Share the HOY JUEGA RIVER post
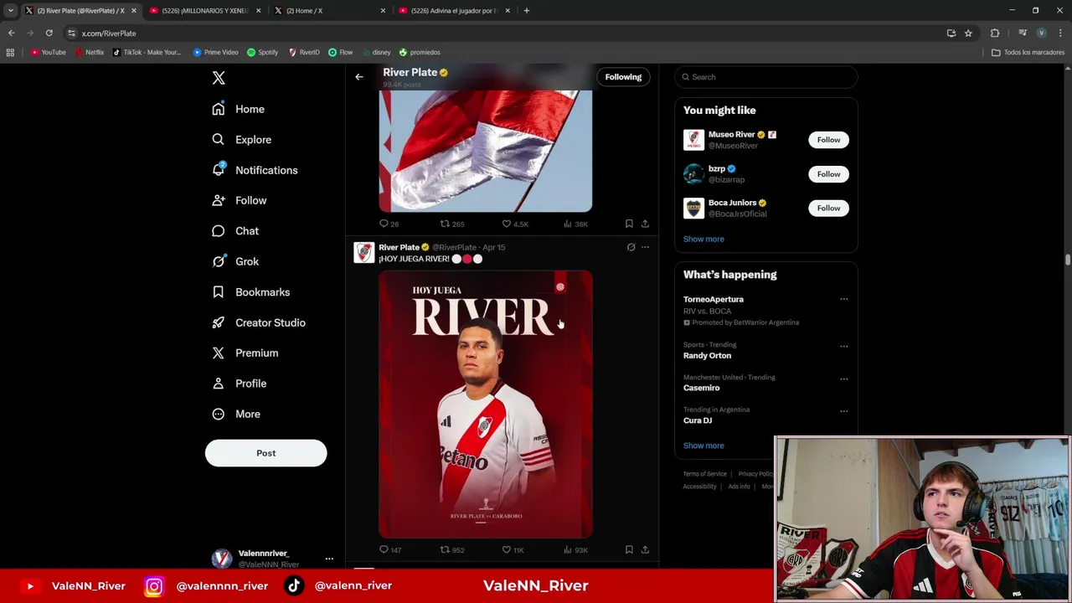Screen dimensions: 1072x603 [645, 550]
